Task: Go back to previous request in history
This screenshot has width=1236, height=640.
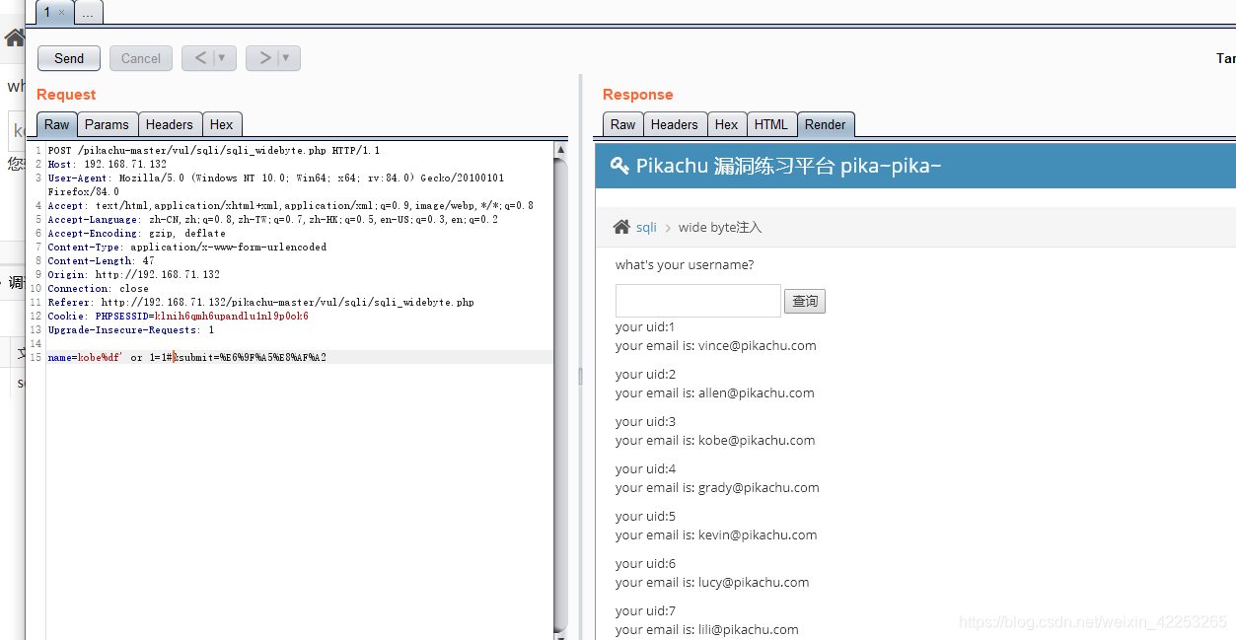Action: tap(199, 58)
